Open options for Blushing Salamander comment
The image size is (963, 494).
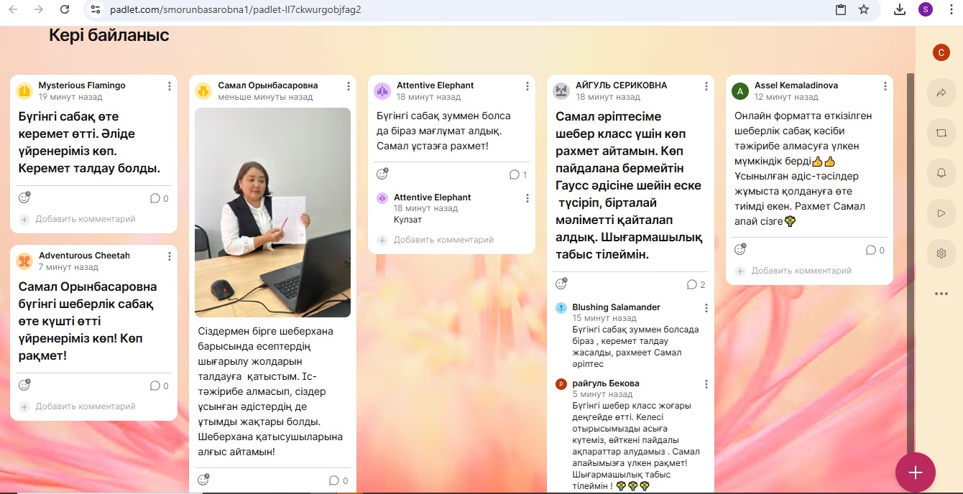[706, 308]
